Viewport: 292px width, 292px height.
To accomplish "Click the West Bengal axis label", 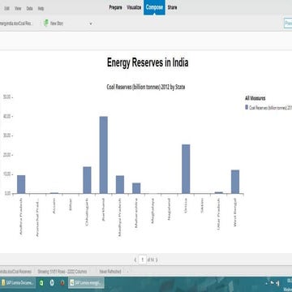I will [235, 212].
